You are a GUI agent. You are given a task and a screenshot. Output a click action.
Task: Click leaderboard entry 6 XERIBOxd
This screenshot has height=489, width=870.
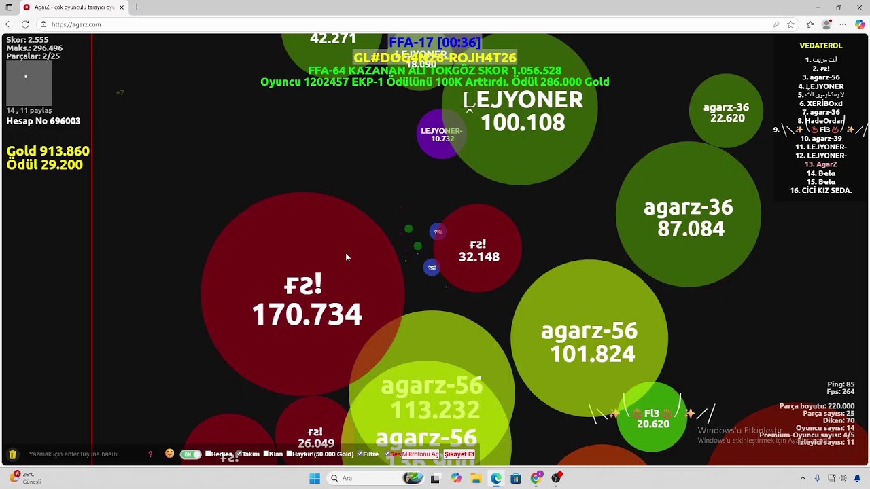(x=821, y=104)
